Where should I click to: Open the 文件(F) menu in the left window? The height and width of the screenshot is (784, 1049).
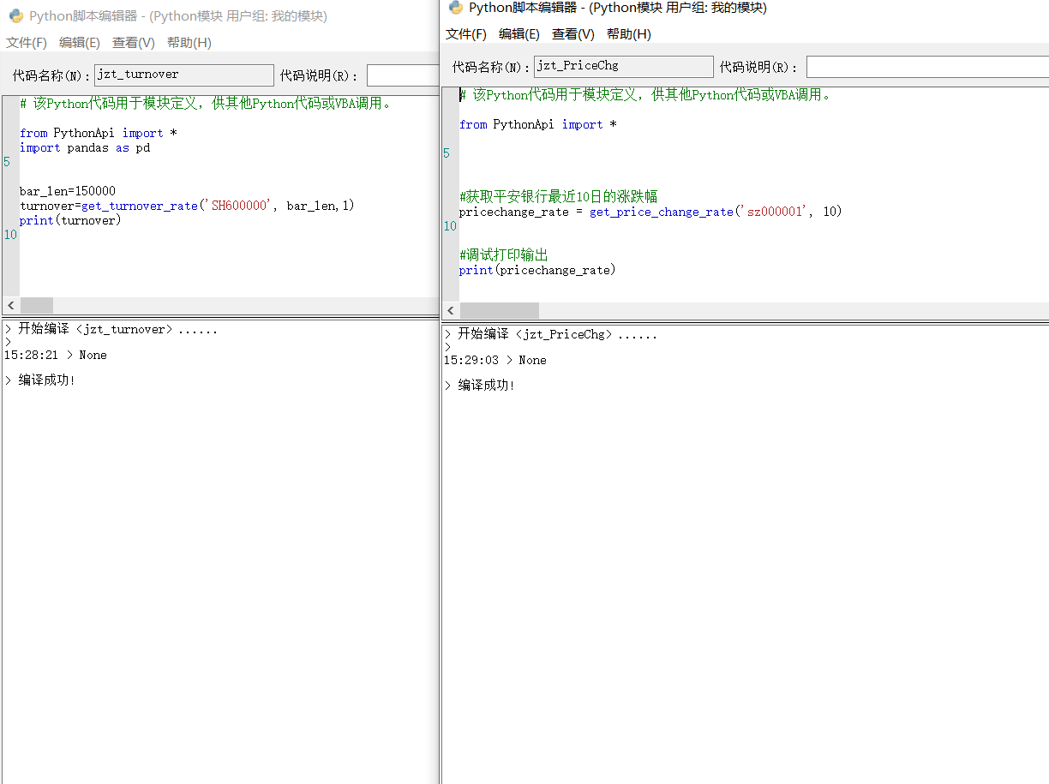tap(27, 43)
